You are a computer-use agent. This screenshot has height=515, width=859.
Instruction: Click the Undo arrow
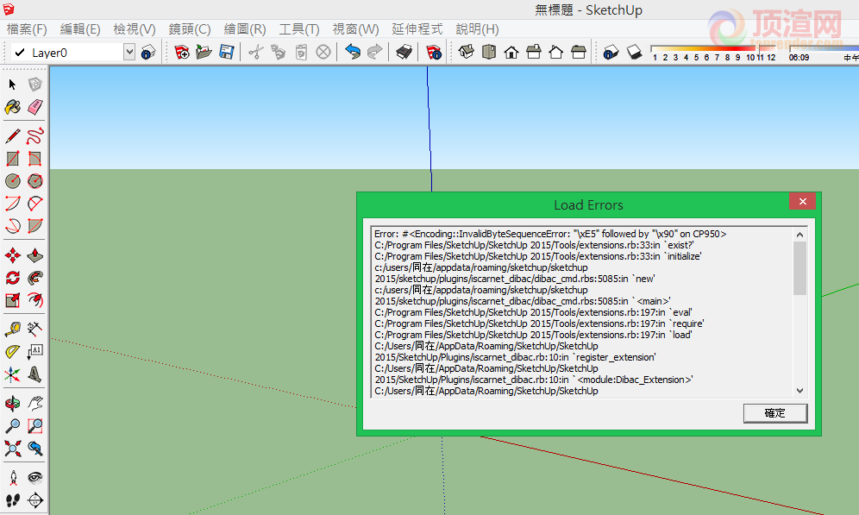[x=352, y=53]
